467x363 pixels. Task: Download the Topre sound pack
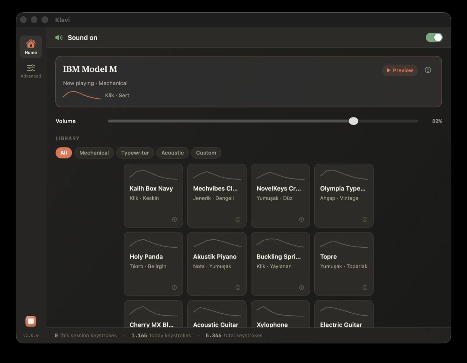365,288
